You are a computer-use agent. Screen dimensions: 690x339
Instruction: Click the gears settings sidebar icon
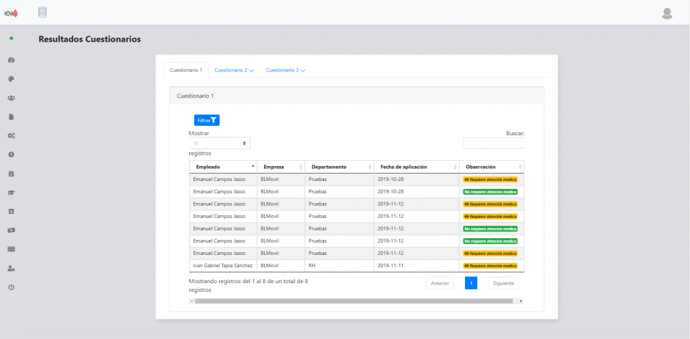coord(11,135)
